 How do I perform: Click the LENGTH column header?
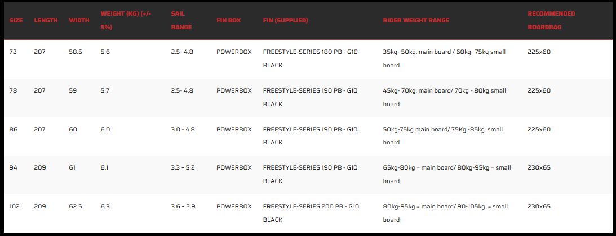pos(46,20)
